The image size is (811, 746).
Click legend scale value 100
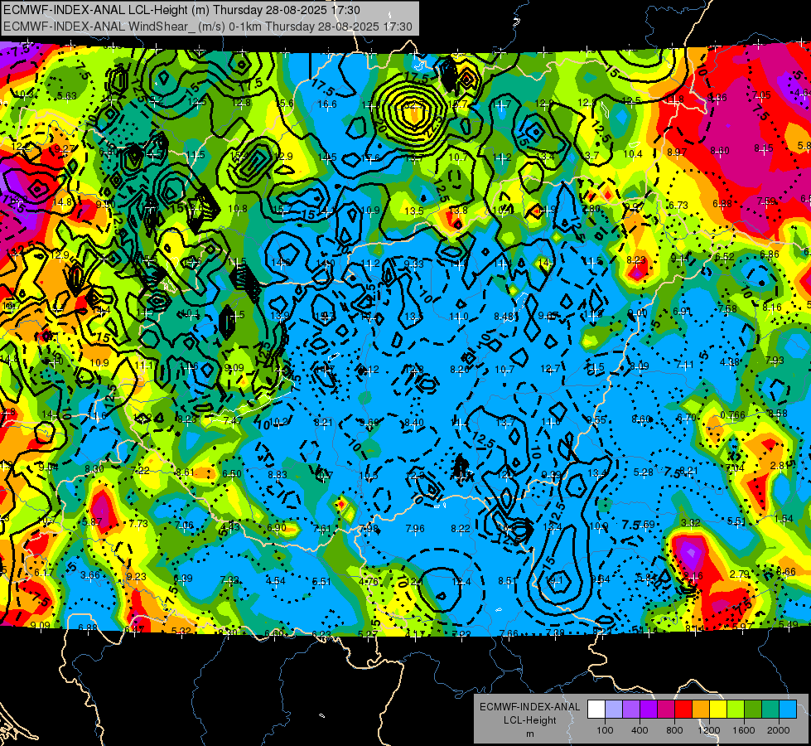[x=605, y=730]
